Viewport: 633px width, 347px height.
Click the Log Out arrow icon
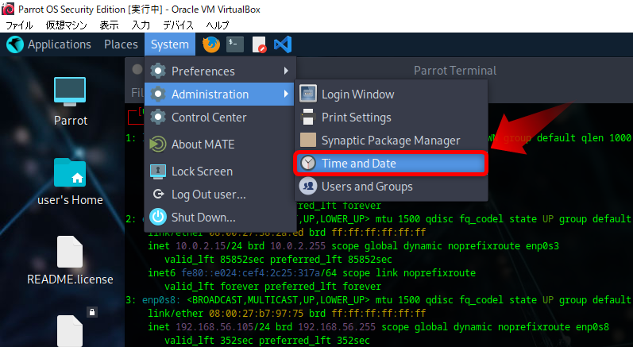(x=158, y=194)
